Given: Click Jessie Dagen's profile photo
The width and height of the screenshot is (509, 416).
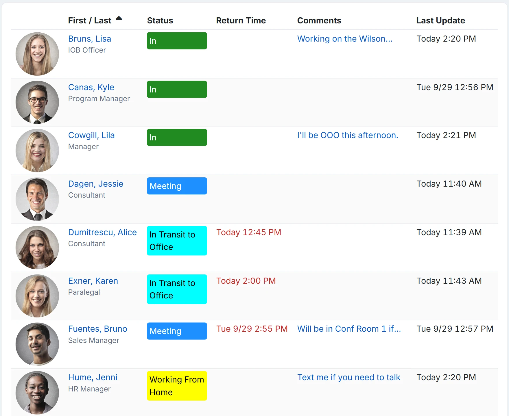Looking at the screenshot, I should coord(37,199).
